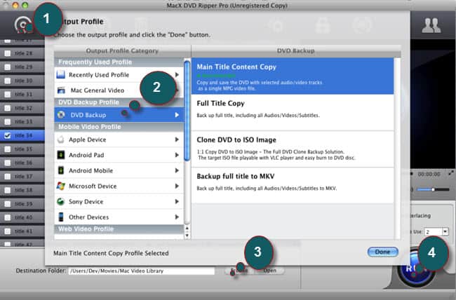
Task: Click the Apple Device logo icon
Action: tap(61, 139)
